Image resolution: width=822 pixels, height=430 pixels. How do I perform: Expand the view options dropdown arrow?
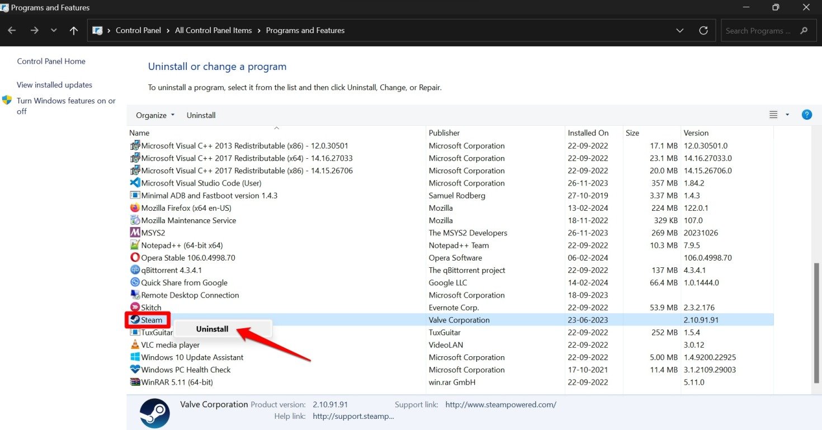point(787,115)
